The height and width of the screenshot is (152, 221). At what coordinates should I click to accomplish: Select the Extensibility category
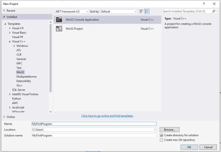[23, 81]
